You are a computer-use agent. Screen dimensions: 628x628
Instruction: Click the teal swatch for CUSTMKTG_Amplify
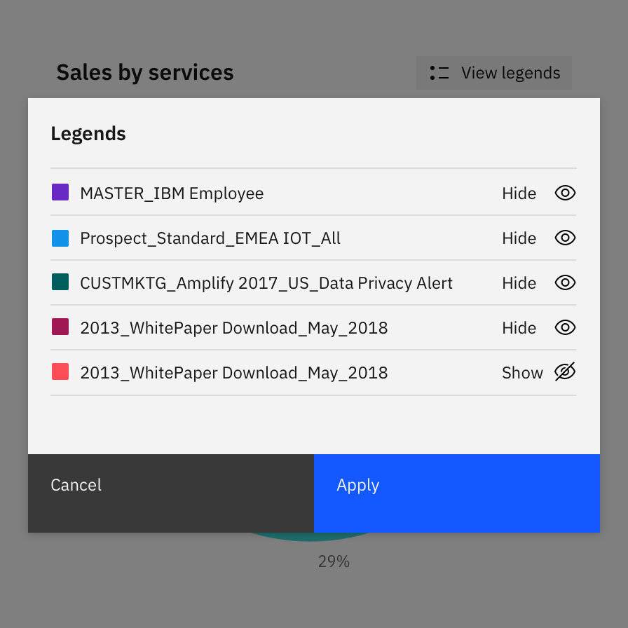(60, 282)
